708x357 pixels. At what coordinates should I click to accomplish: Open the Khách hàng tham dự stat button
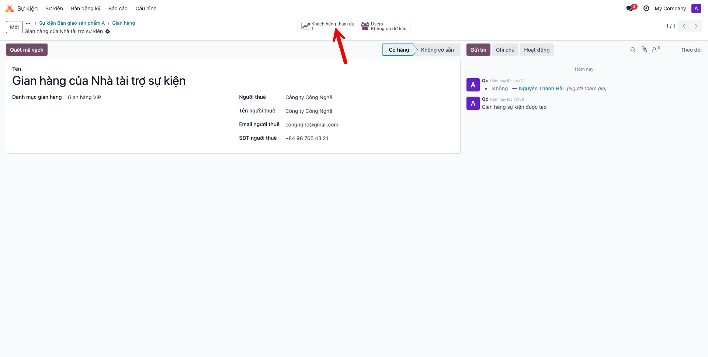[328, 26]
